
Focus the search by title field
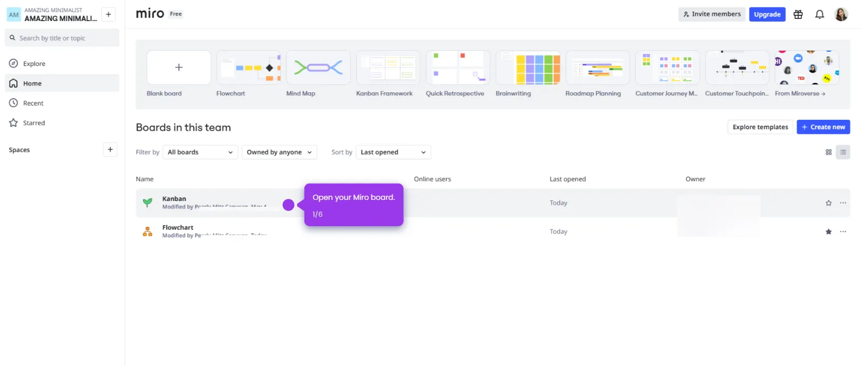tap(62, 38)
